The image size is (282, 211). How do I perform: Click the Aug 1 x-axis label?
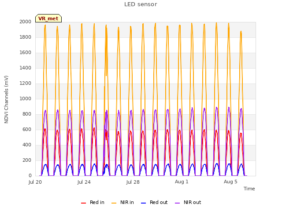[182, 182]
